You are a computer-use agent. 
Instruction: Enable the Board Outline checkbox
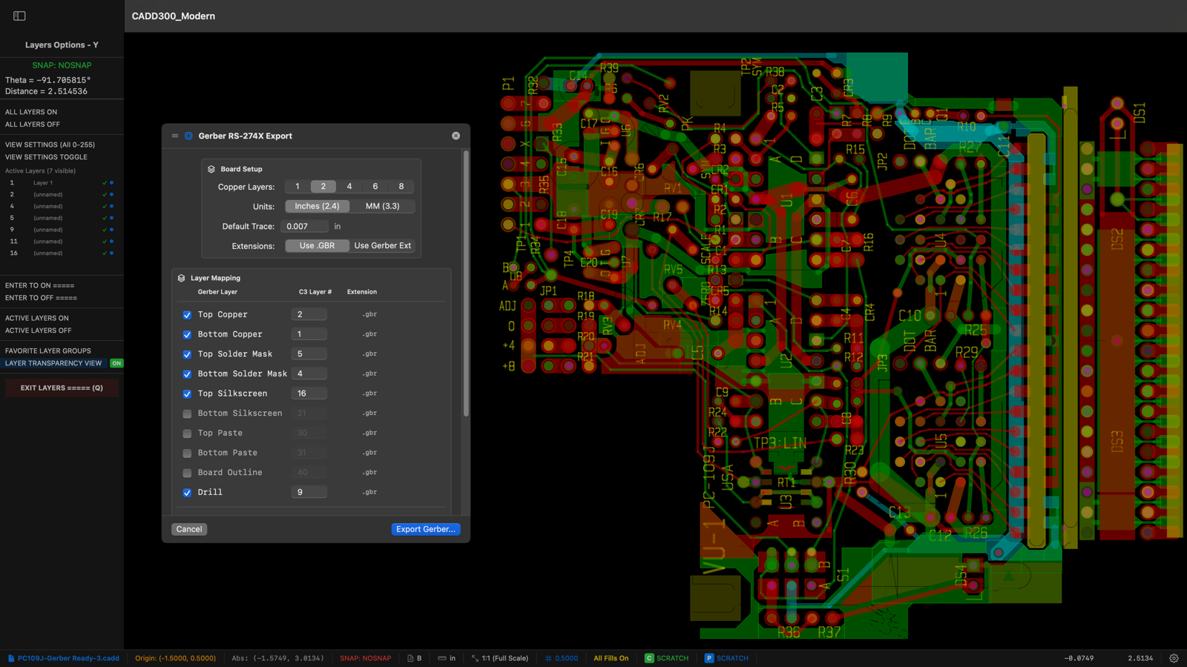(187, 473)
